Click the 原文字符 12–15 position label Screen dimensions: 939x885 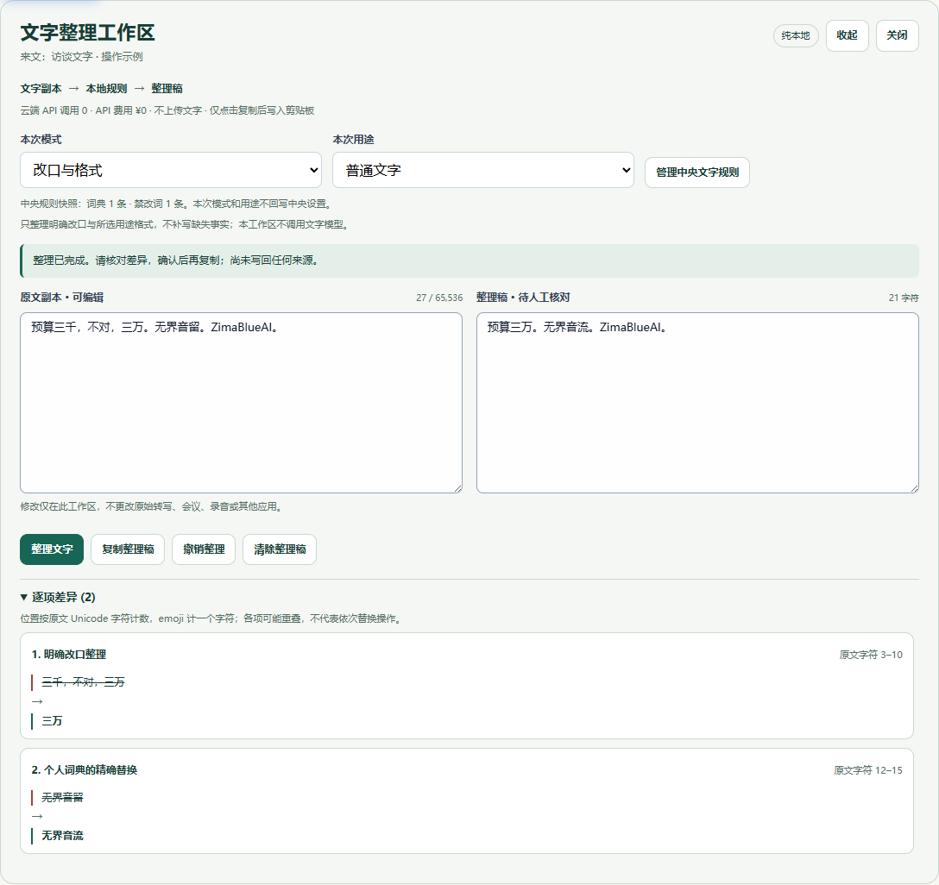click(868, 771)
